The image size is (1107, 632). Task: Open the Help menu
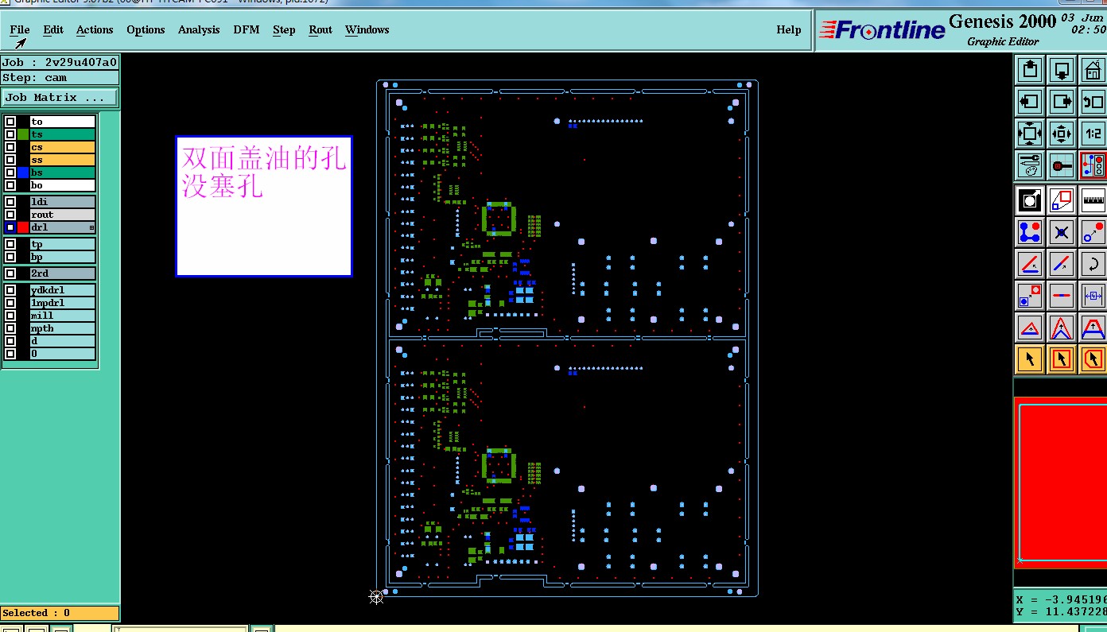(x=789, y=29)
